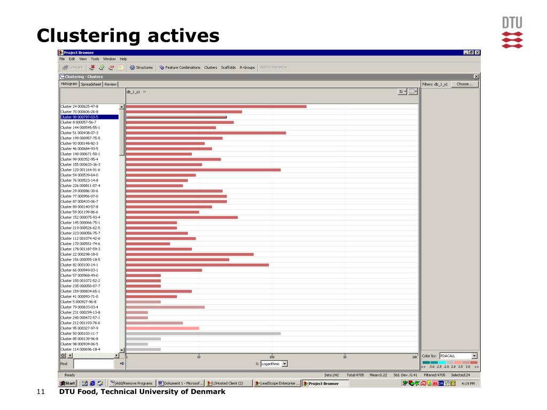Click the greyed Compare toolbar button
Screen dimensions: 547x410
(x=73, y=67)
